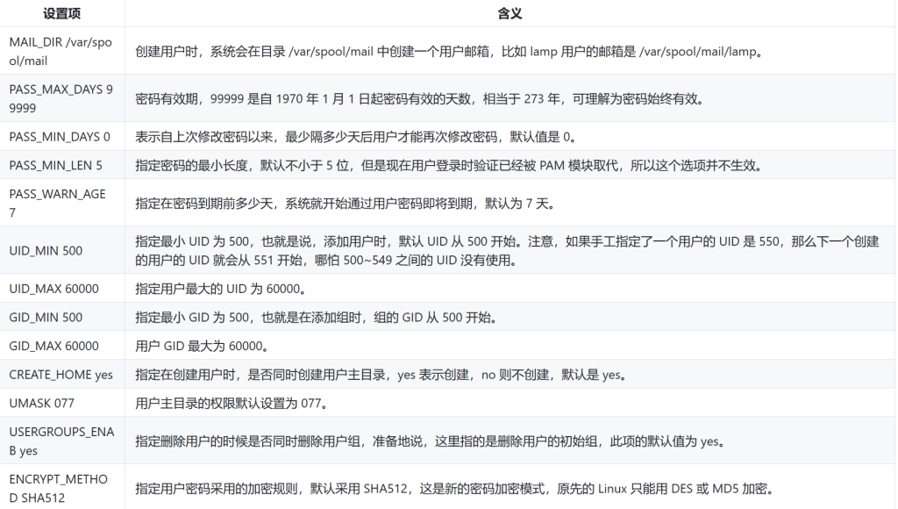Select the PASS_WARN_AGE 7 cell
This screenshot has height=509, width=898.
(58, 203)
